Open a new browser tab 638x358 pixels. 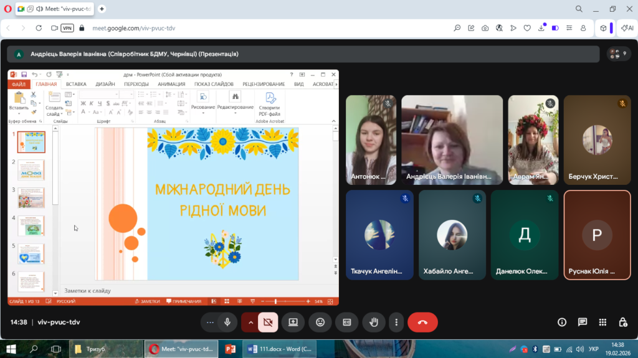pyautogui.click(x=102, y=9)
